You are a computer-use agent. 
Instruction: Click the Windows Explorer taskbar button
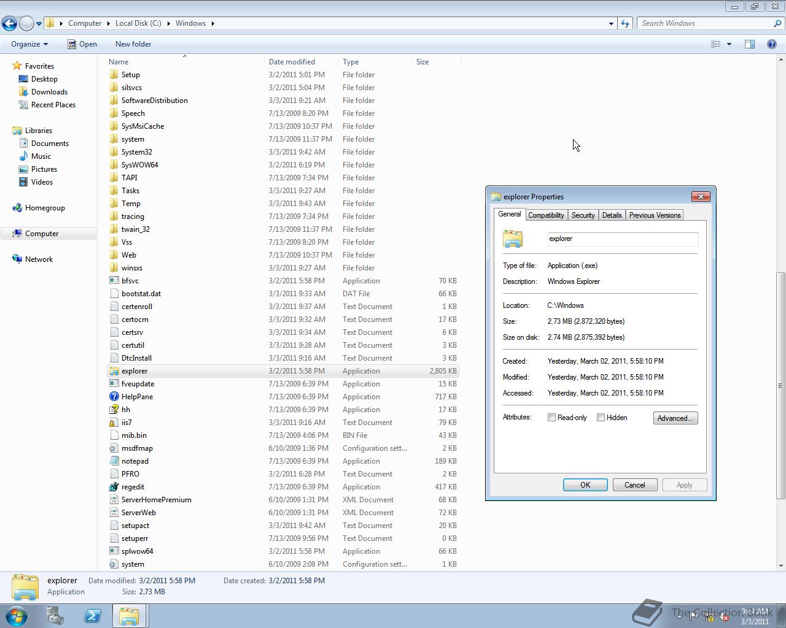click(x=129, y=616)
